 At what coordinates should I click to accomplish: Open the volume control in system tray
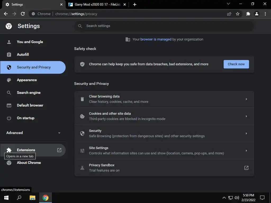[x=237, y=198]
